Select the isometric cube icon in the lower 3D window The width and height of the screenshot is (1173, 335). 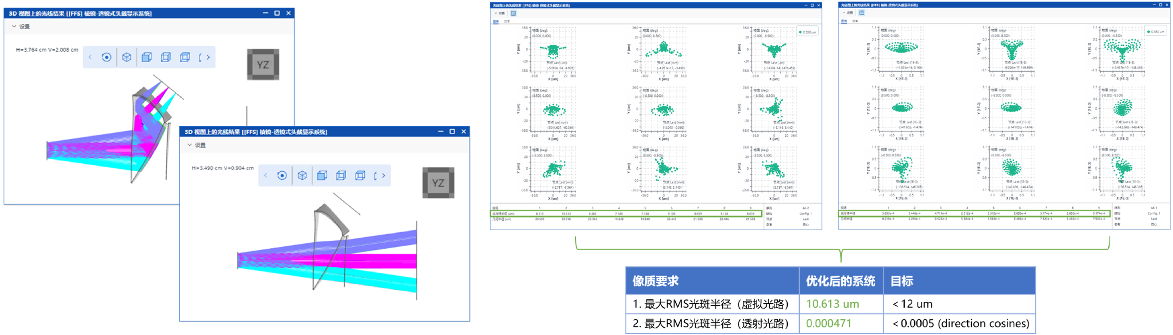pos(302,176)
